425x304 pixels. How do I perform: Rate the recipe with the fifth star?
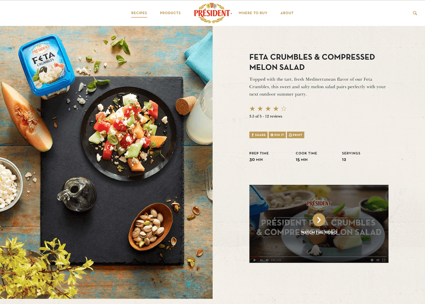pyautogui.click(x=284, y=108)
